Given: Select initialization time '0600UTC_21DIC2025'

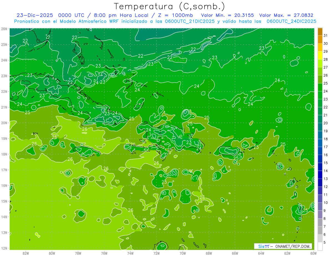Looking at the screenshot, I should coord(190,21).
